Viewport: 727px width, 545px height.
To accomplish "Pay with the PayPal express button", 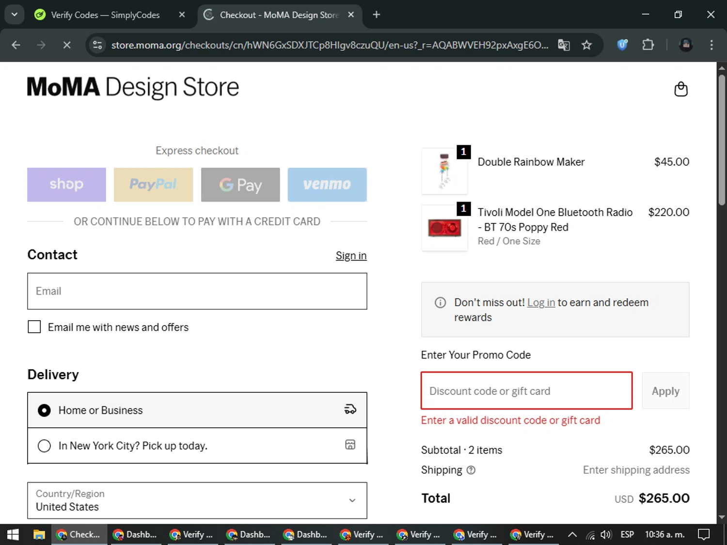I will click(x=153, y=185).
